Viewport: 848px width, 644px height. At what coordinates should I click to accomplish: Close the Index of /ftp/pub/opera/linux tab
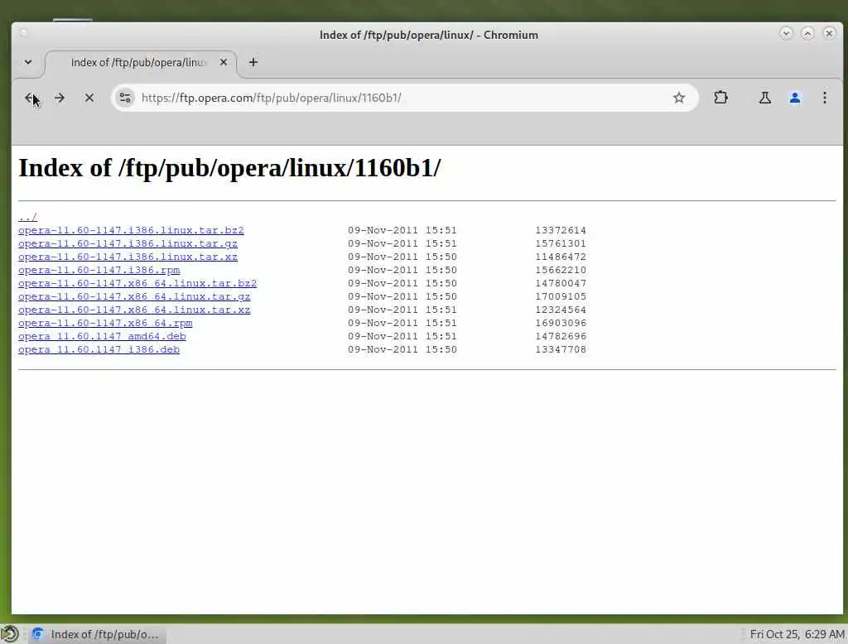(224, 62)
